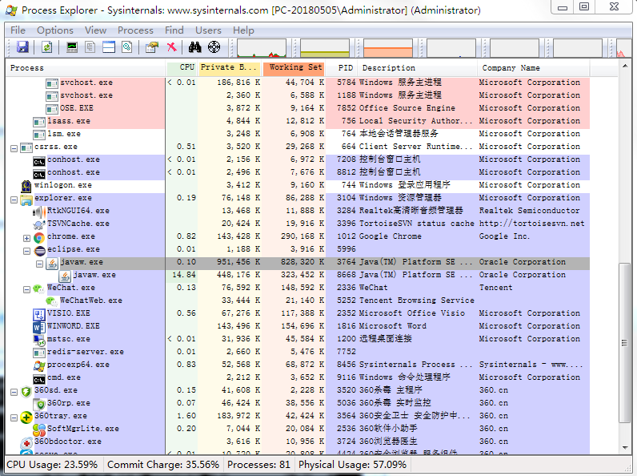Open the File menu
637x476 pixels.
pos(18,30)
